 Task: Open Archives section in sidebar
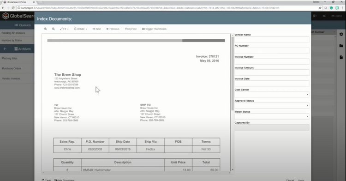(x=23, y=49)
